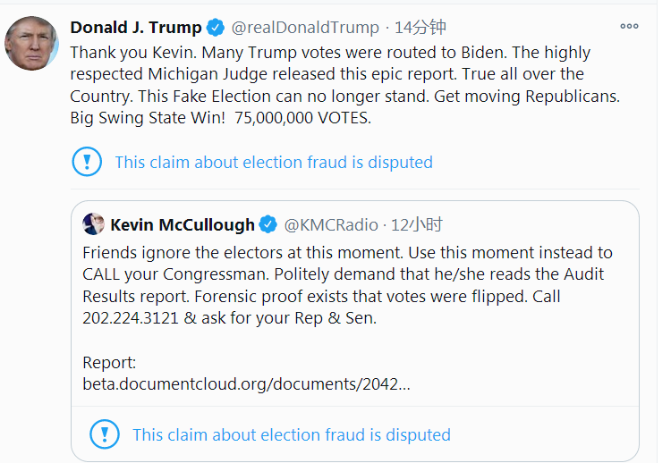The height and width of the screenshot is (463, 671).
Task: Click the 'Report:' line in quoted tweet
Action: point(110,363)
